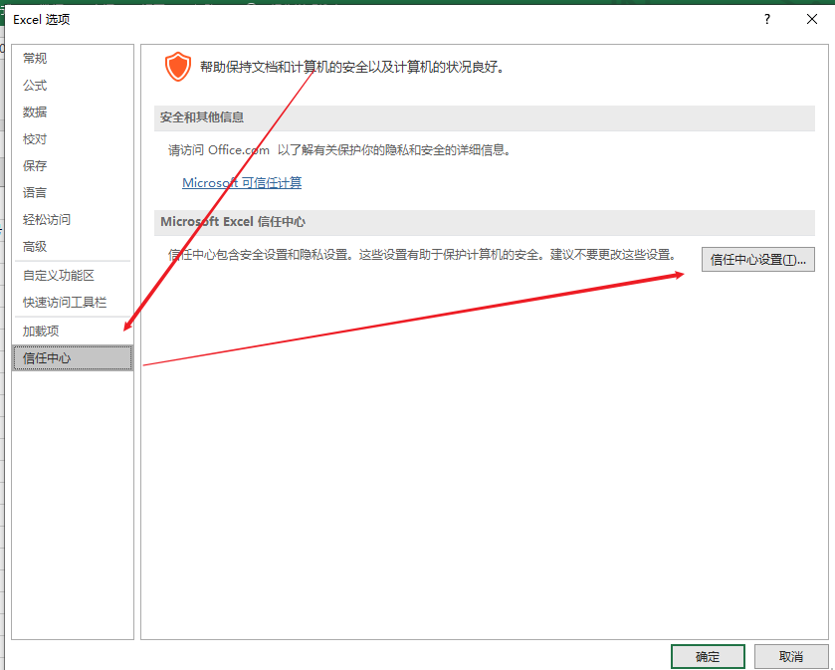Click the 帮助保持文档和计算机的安全 heading text
835x670 pixels.
coord(352,67)
